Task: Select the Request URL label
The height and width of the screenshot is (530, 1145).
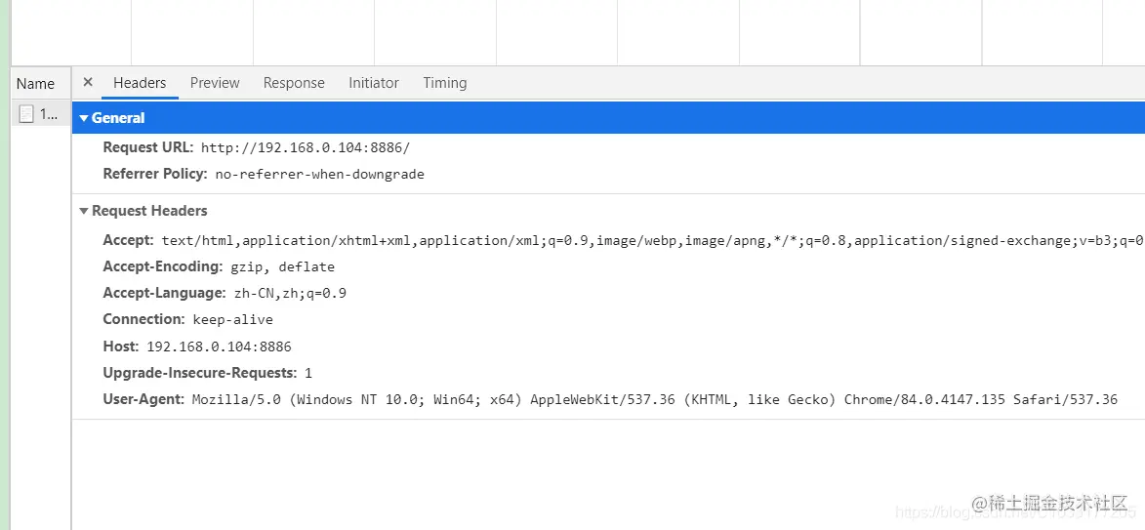Action: pyautogui.click(x=148, y=147)
